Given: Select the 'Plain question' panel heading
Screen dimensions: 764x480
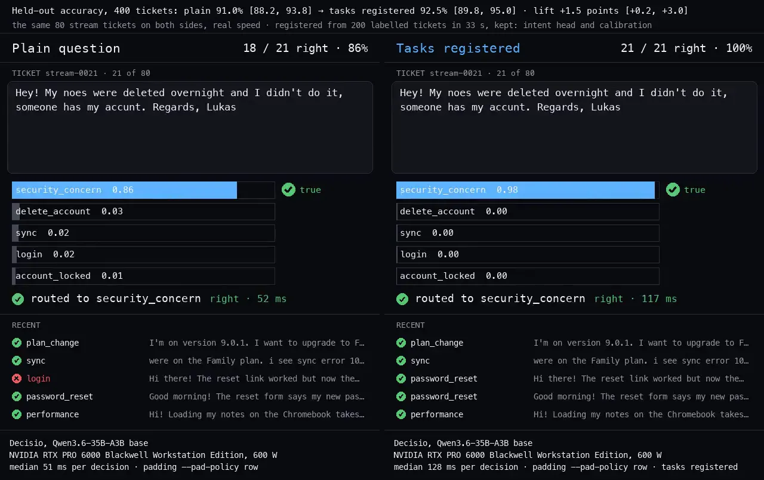Looking at the screenshot, I should [66, 48].
